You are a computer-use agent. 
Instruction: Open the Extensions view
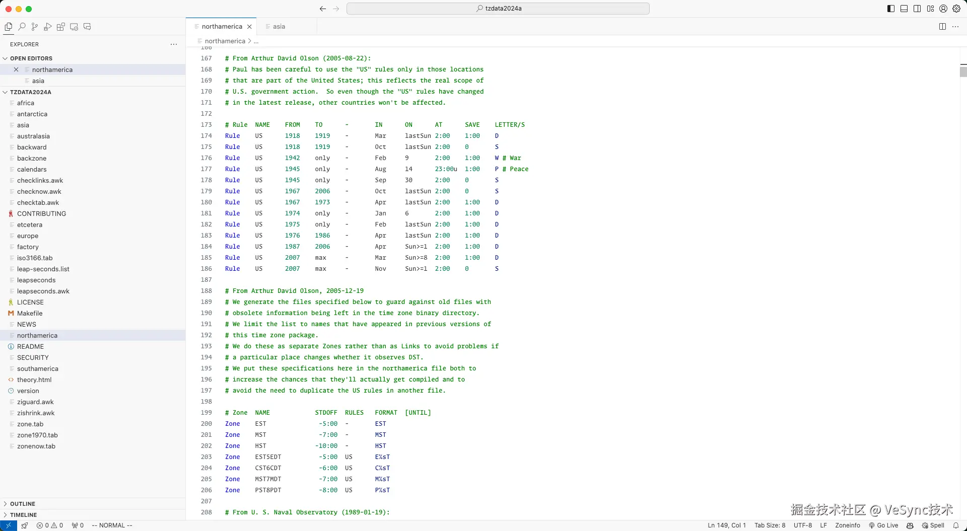(60, 27)
